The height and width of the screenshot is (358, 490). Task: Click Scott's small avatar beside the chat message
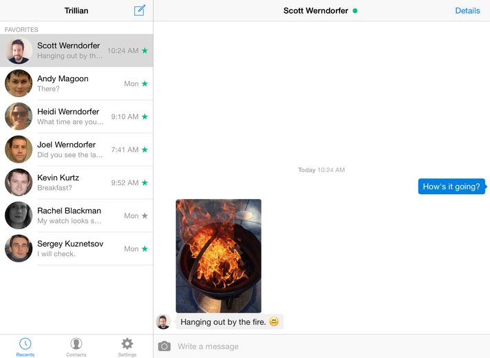tap(163, 322)
